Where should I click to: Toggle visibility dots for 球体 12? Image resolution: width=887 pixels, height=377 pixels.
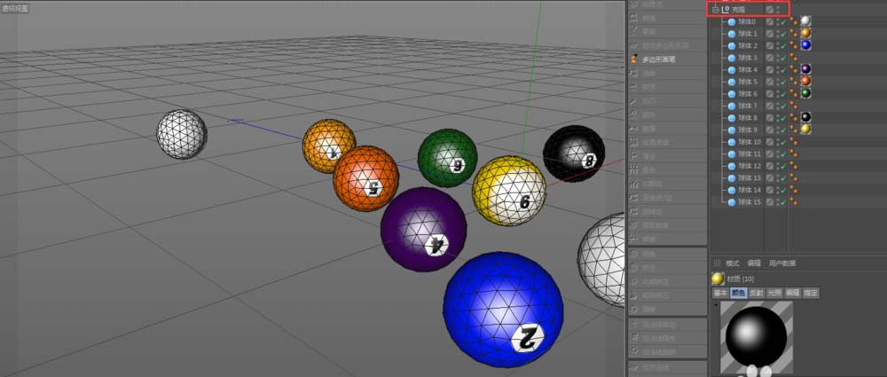tap(778, 166)
